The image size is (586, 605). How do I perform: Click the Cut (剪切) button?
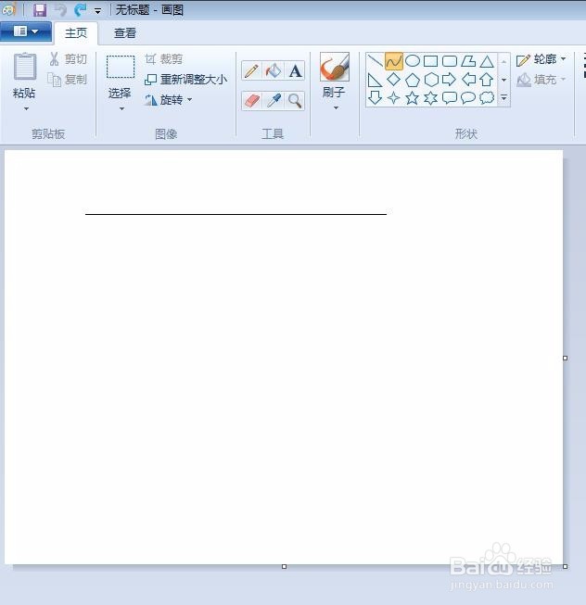pyautogui.click(x=68, y=59)
